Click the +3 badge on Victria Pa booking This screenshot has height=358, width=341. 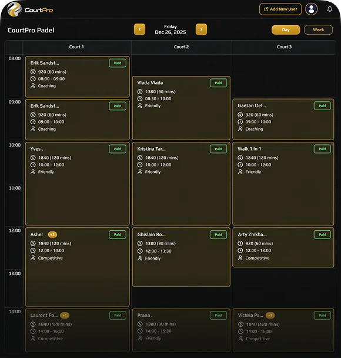270,315
